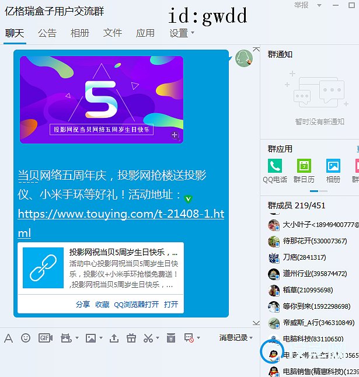Click avatar of 稻草 member

click(274, 291)
